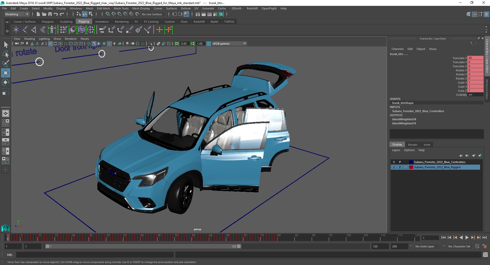Click the Create IK Handle shelf icon
The height and width of the screenshot is (265, 490).
(x=34, y=30)
